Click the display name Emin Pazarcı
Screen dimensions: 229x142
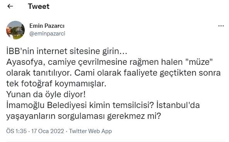(x=47, y=26)
